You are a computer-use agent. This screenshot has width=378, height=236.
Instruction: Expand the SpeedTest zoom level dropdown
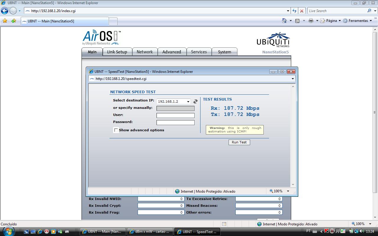(x=288, y=191)
